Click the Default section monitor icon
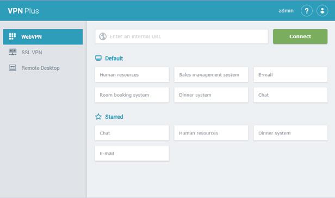 pyautogui.click(x=98, y=58)
